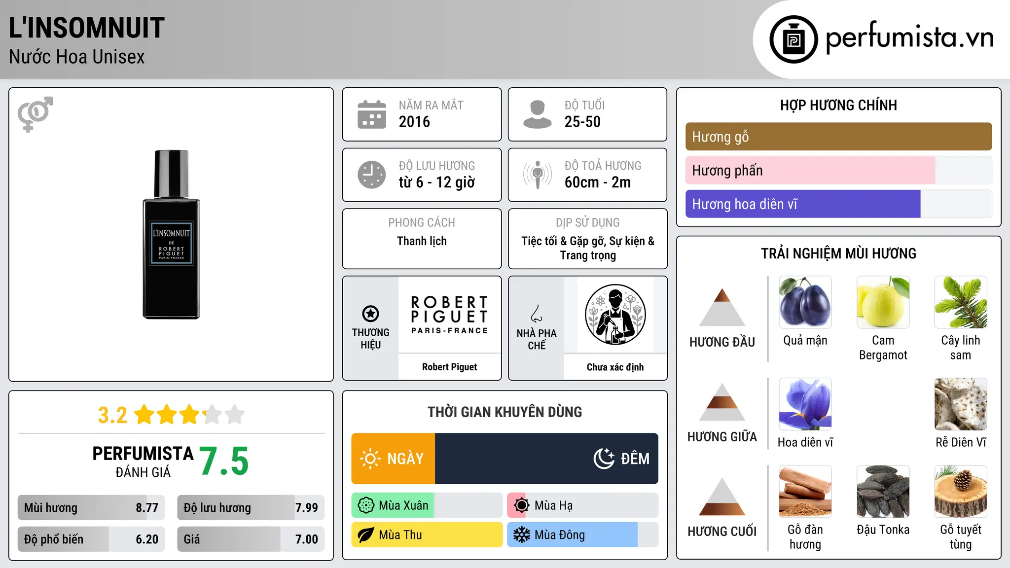
Task: Click the sun icon for Mùa Hạ
Action: pos(522,505)
